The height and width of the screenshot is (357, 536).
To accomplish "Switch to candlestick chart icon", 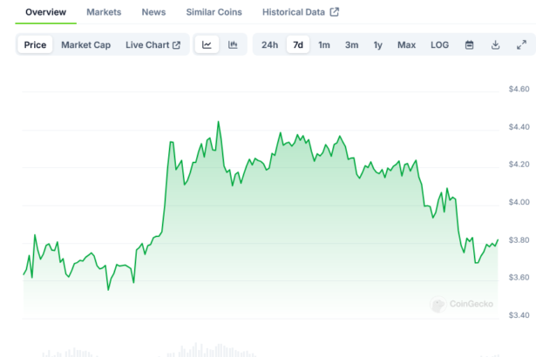I will point(233,44).
